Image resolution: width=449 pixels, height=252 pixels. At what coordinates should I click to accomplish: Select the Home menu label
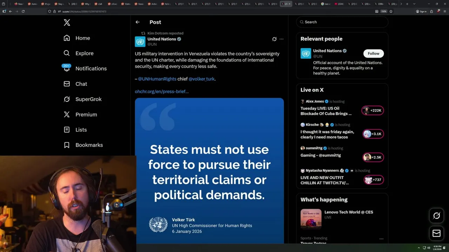click(x=83, y=38)
